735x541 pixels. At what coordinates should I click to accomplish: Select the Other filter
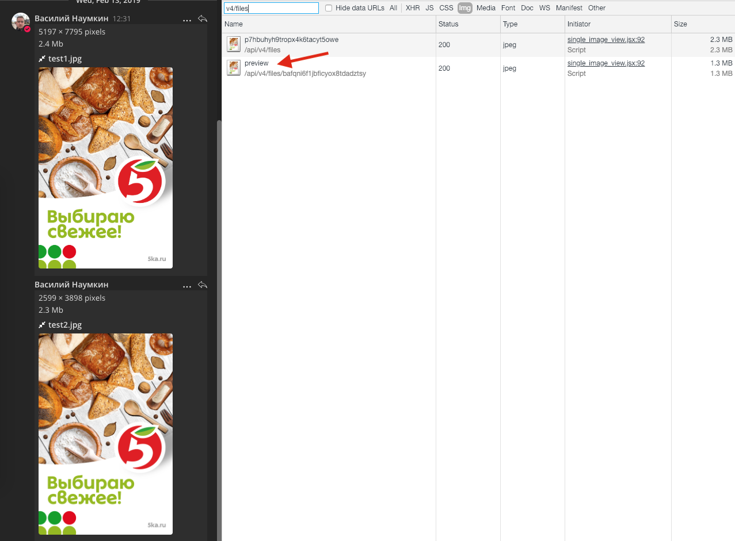(x=597, y=8)
